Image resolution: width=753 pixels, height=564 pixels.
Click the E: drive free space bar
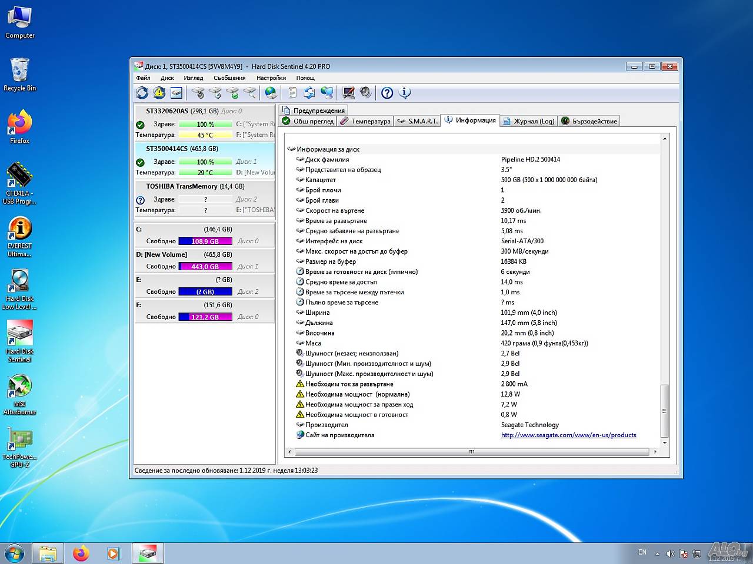pos(205,292)
